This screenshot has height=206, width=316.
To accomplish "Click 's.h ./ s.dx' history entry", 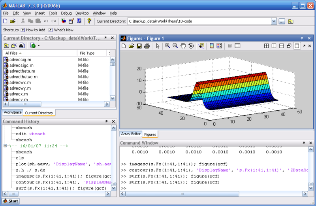I will pos(30,170).
